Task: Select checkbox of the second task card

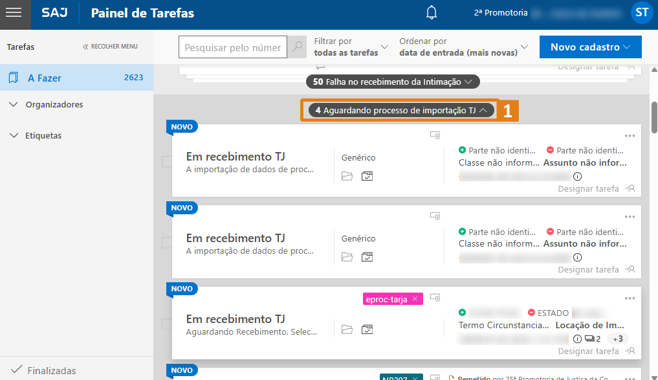Action: point(166,243)
